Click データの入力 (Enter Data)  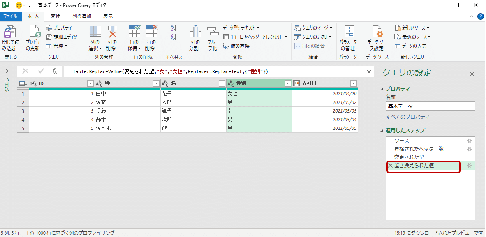click(x=410, y=46)
